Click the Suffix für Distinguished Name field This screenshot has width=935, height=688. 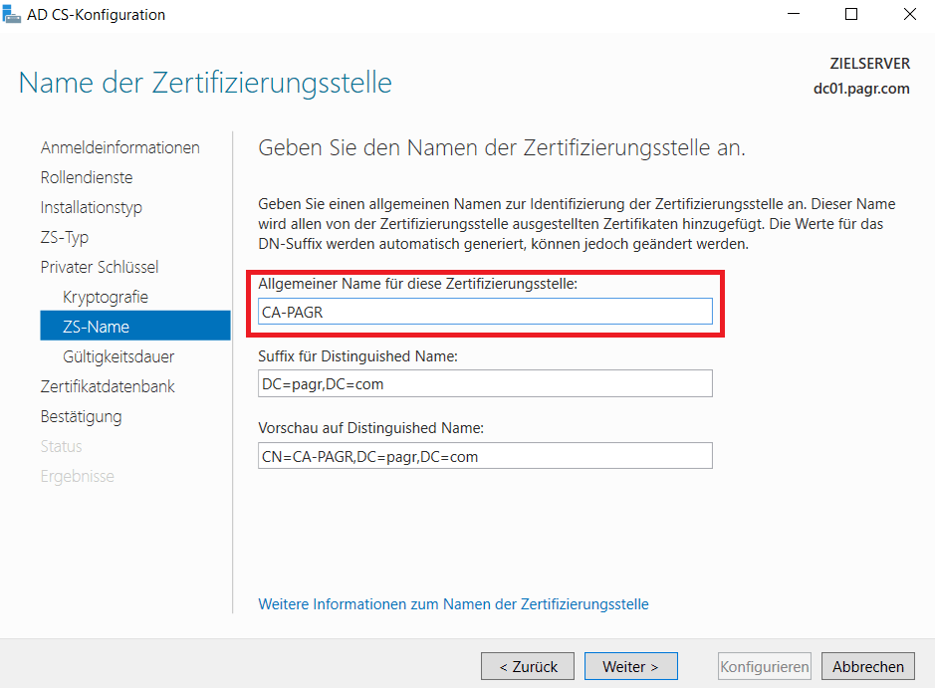485,383
